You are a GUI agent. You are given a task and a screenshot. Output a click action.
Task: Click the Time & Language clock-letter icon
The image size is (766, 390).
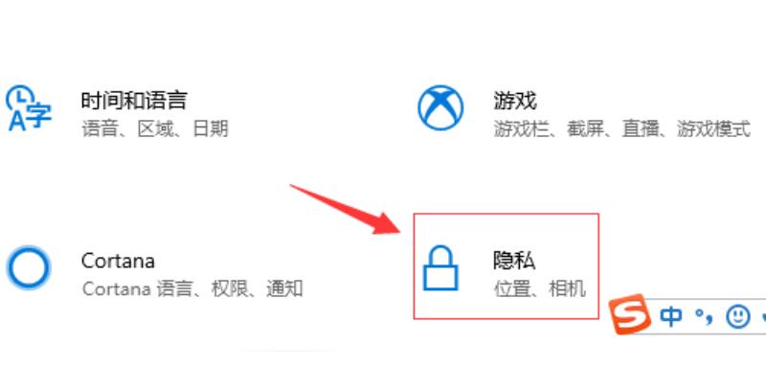28,108
